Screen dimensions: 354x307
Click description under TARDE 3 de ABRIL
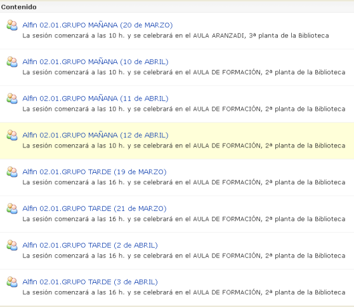point(184,292)
